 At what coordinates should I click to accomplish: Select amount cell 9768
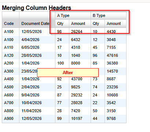pos(116,119)
